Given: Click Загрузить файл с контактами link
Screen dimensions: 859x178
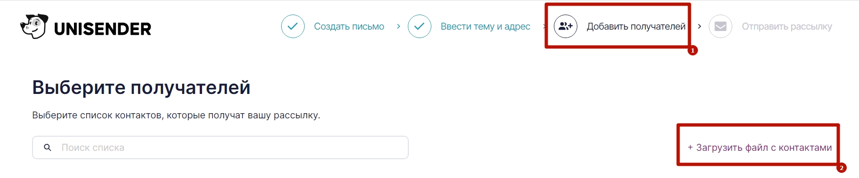Looking at the screenshot, I should (760, 147).
